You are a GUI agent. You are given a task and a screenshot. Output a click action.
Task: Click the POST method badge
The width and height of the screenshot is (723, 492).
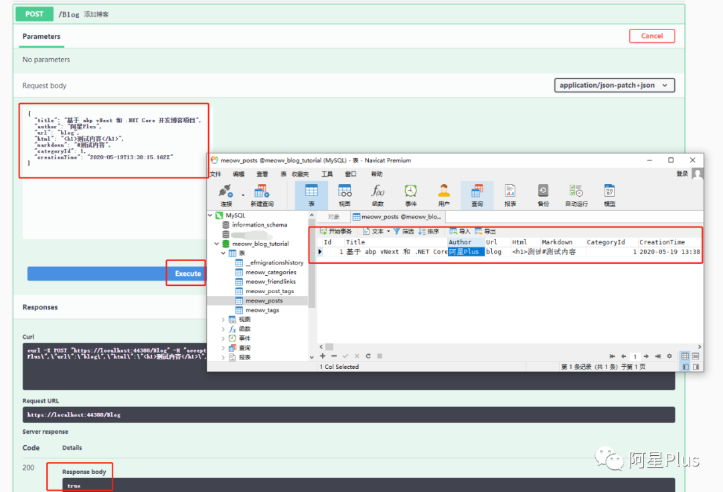coord(34,14)
